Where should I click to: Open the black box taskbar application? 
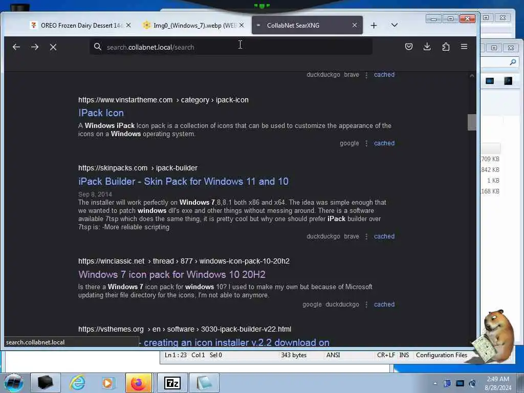click(46, 383)
